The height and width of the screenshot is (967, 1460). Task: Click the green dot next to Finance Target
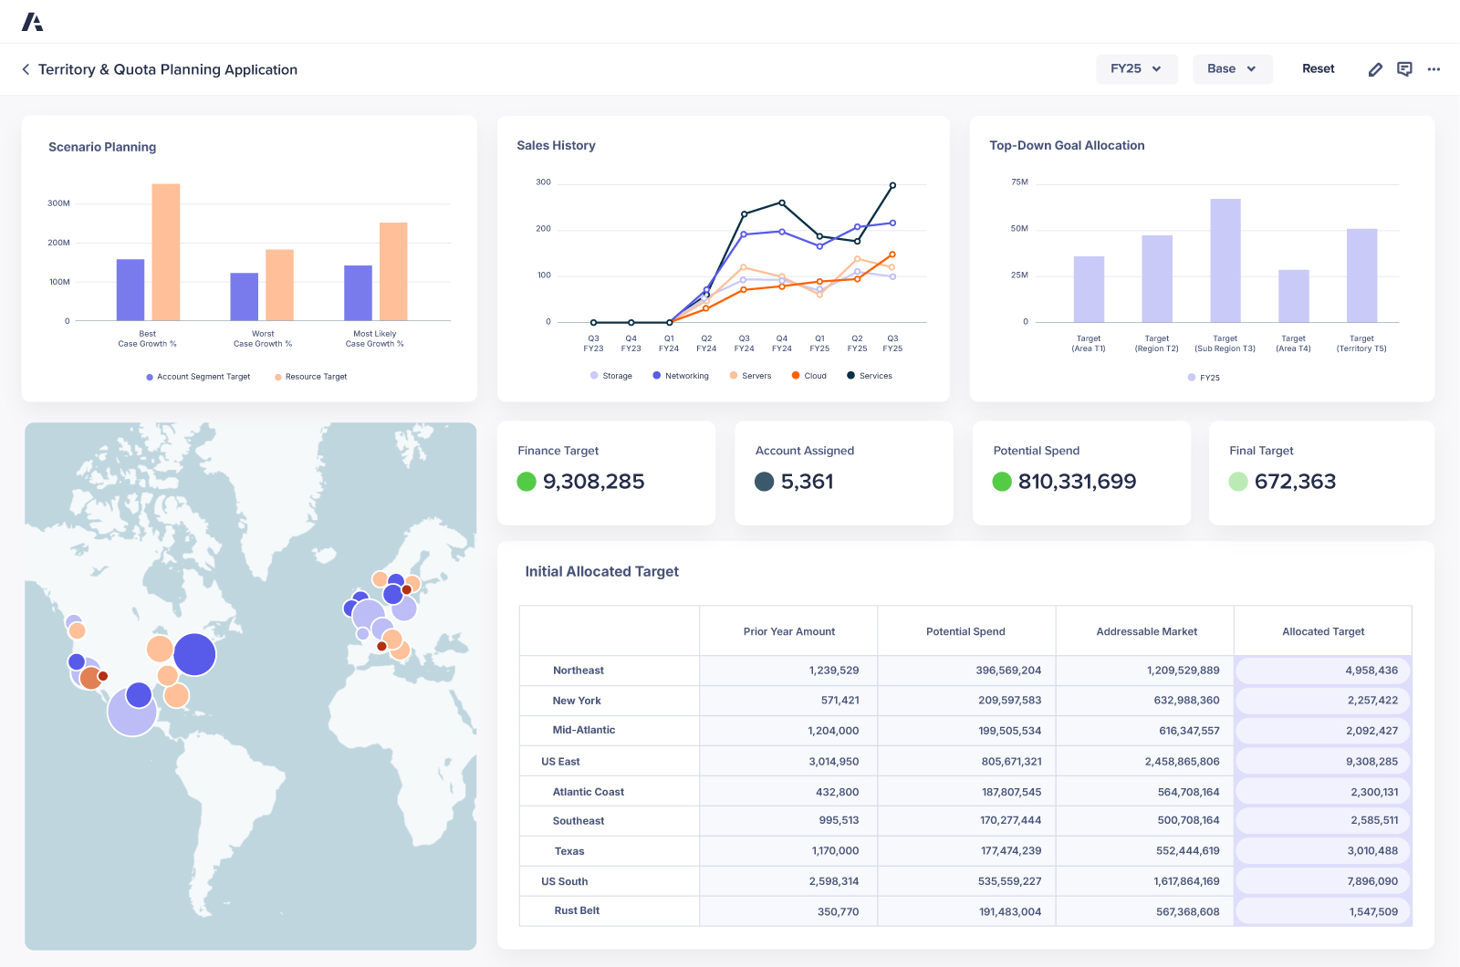point(526,482)
